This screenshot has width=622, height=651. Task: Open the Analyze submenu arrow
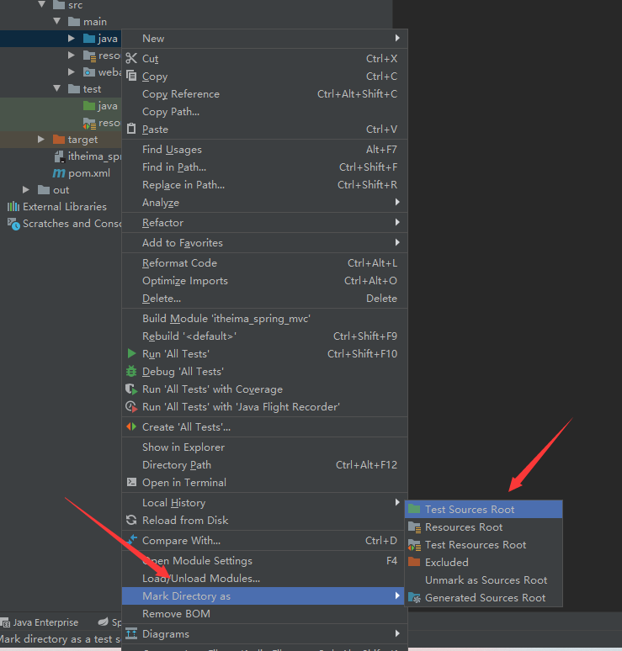397,202
